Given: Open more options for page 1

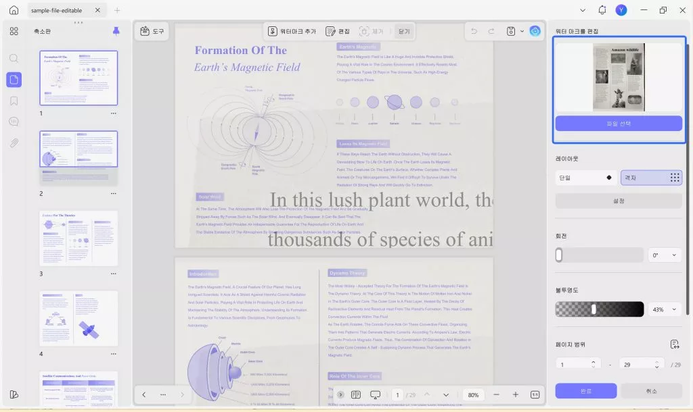Looking at the screenshot, I should 114,113.
